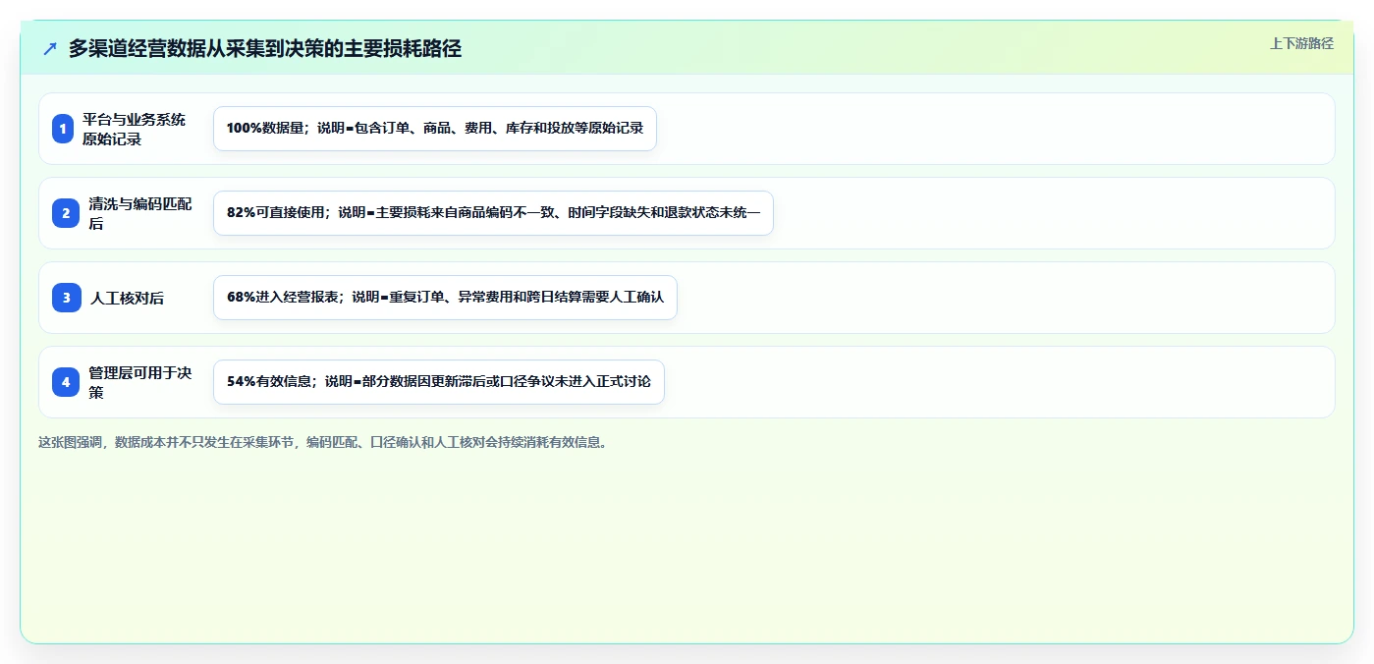The width and height of the screenshot is (1374, 664).
Task: Click the footnote starting 这张图强调
Action: pyautogui.click(x=323, y=442)
